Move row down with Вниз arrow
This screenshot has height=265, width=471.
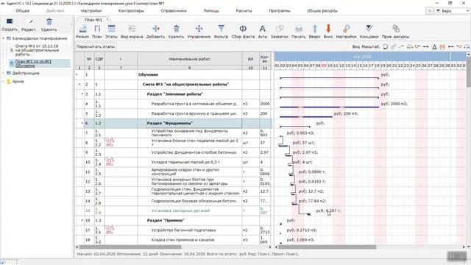pyautogui.click(x=328, y=29)
